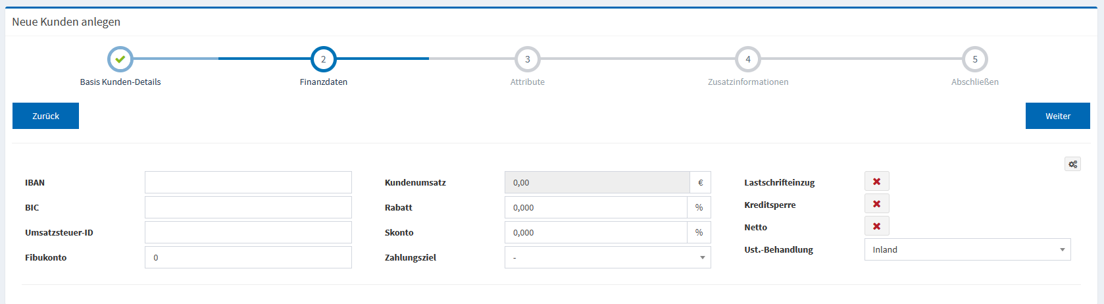The width and height of the screenshot is (1104, 304).
Task: Expand the Ust.-Behandlung dropdown showing Inland
Action: (x=967, y=250)
